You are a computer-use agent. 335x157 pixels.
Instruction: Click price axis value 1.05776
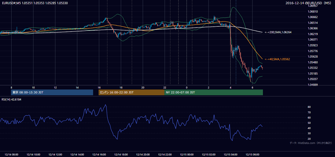coord(313,51)
